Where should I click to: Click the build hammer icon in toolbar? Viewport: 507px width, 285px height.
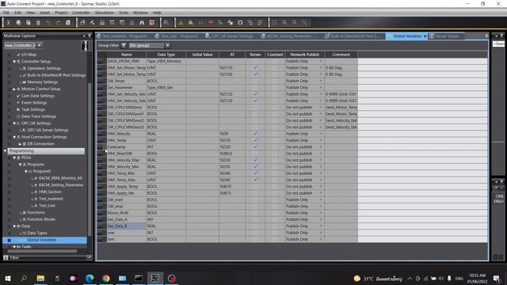[92, 23]
